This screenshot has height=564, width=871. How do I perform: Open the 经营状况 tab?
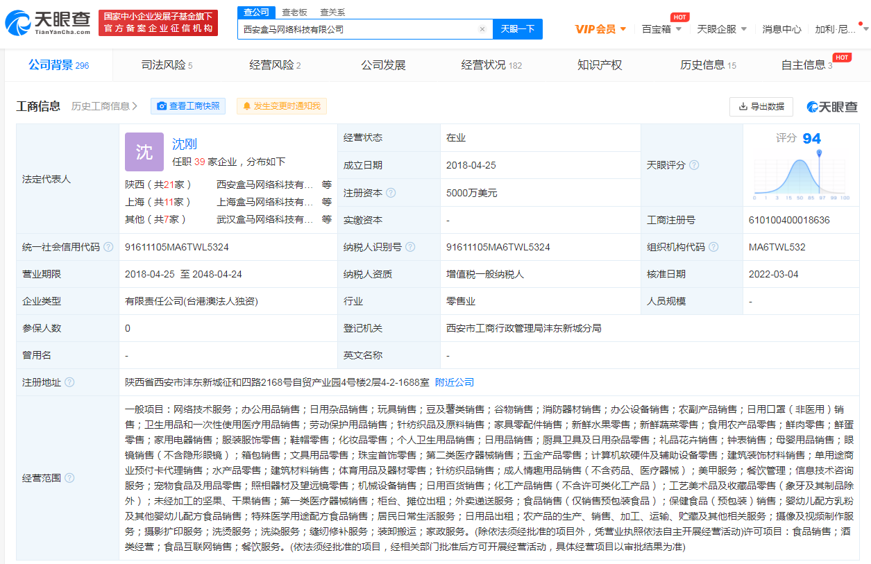pyautogui.click(x=491, y=65)
